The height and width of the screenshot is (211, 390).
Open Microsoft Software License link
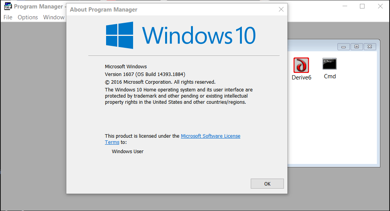[x=210, y=136]
